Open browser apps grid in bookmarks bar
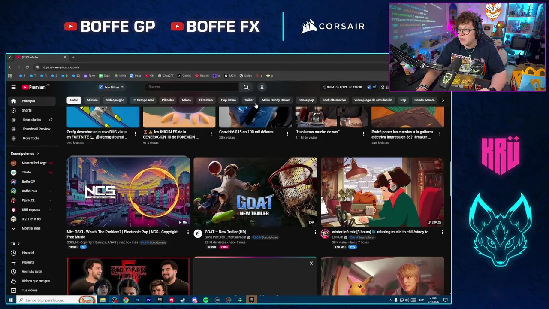This screenshot has height=309, width=549. (10, 76)
